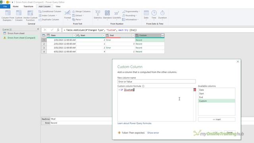
Task: Select table row number 4
Action: tap(44, 52)
